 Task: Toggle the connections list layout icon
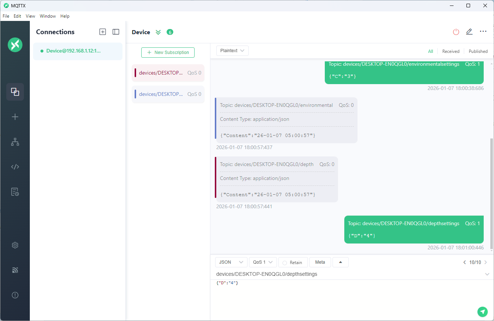click(116, 32)
